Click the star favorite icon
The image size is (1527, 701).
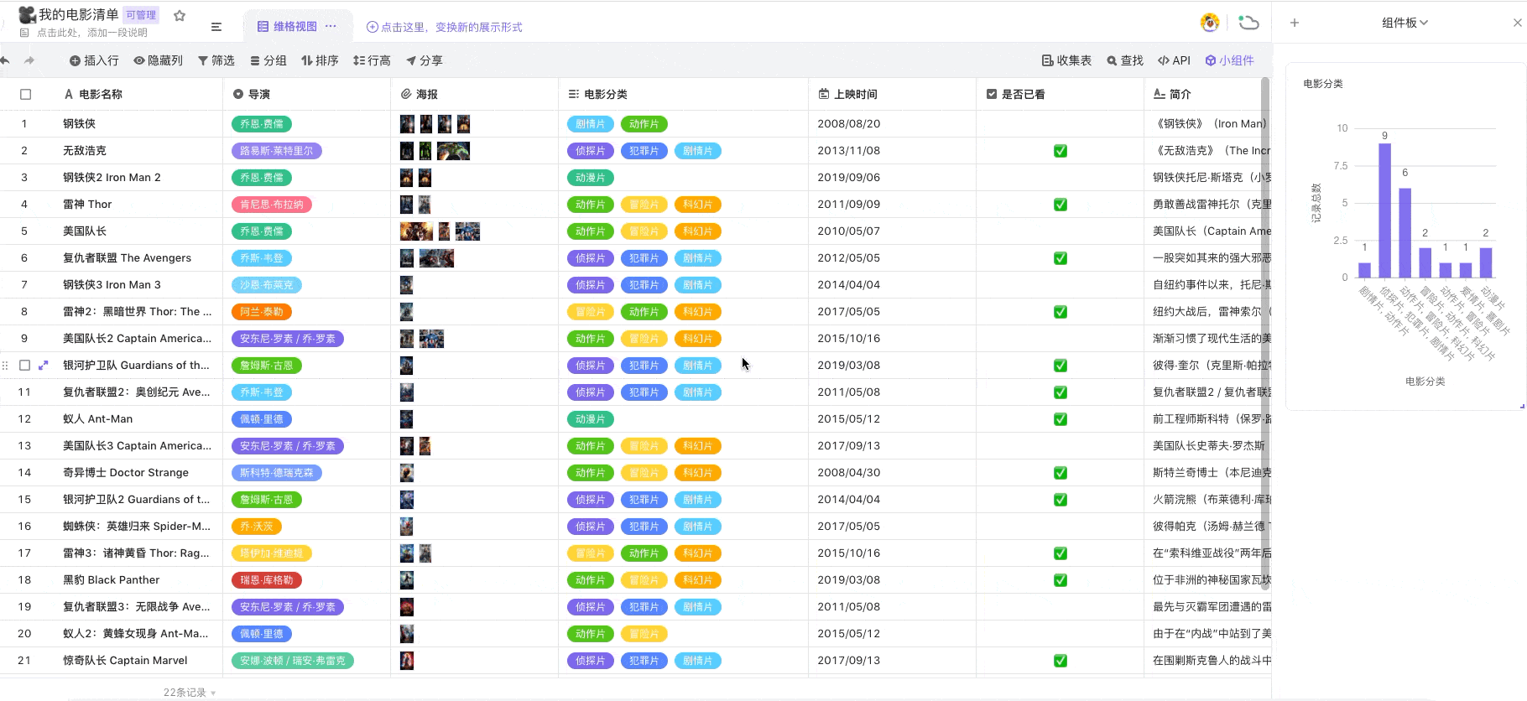pyautogui.click(x=179, y=15)
